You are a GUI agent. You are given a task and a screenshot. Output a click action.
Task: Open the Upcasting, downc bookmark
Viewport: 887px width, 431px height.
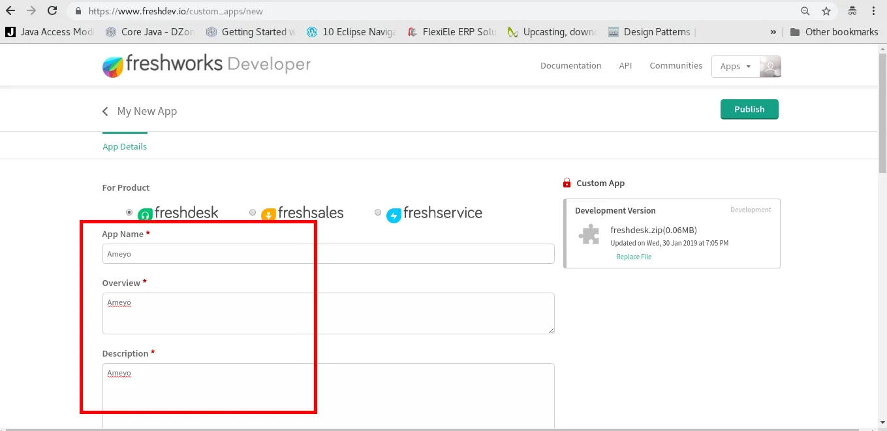coord(552,31)
